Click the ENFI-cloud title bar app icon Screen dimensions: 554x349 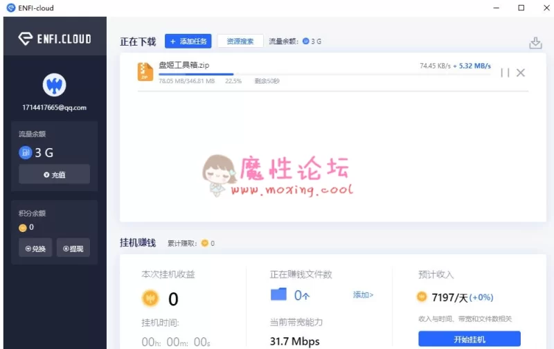click(x=11, y=8)
